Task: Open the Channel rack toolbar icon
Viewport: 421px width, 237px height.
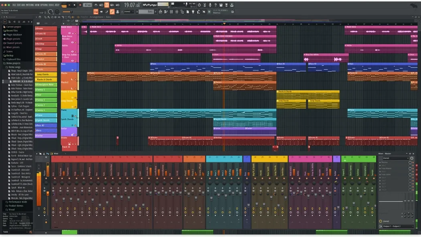Action: 171,12
